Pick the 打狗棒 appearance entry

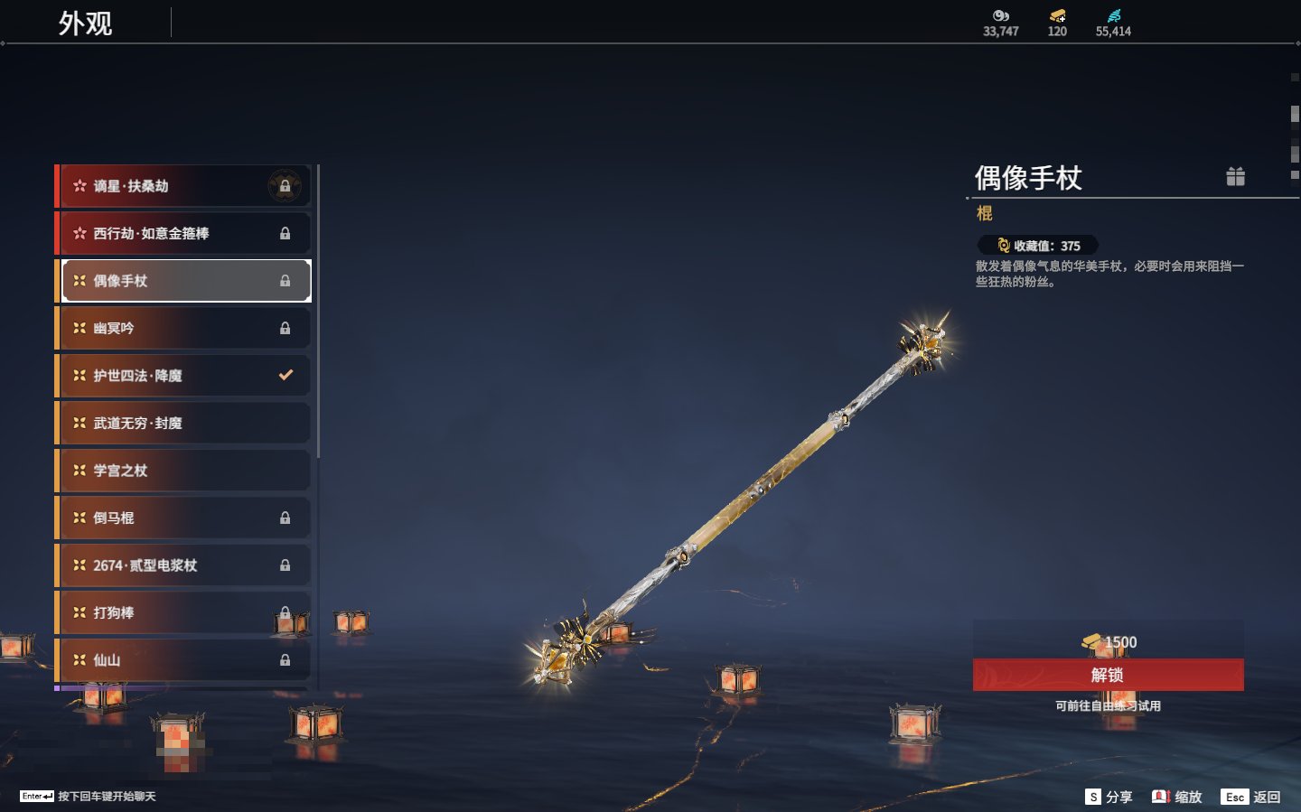pos(183,612)
